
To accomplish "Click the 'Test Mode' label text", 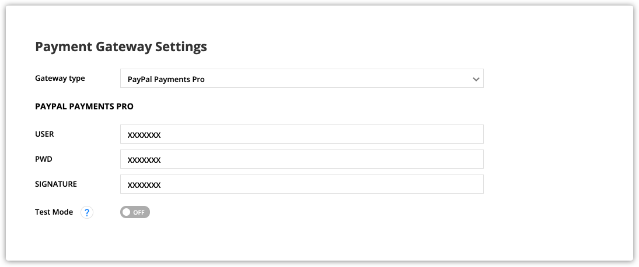I will [x=54, y=212].
